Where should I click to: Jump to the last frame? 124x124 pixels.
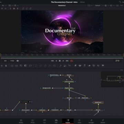point(67,61)
